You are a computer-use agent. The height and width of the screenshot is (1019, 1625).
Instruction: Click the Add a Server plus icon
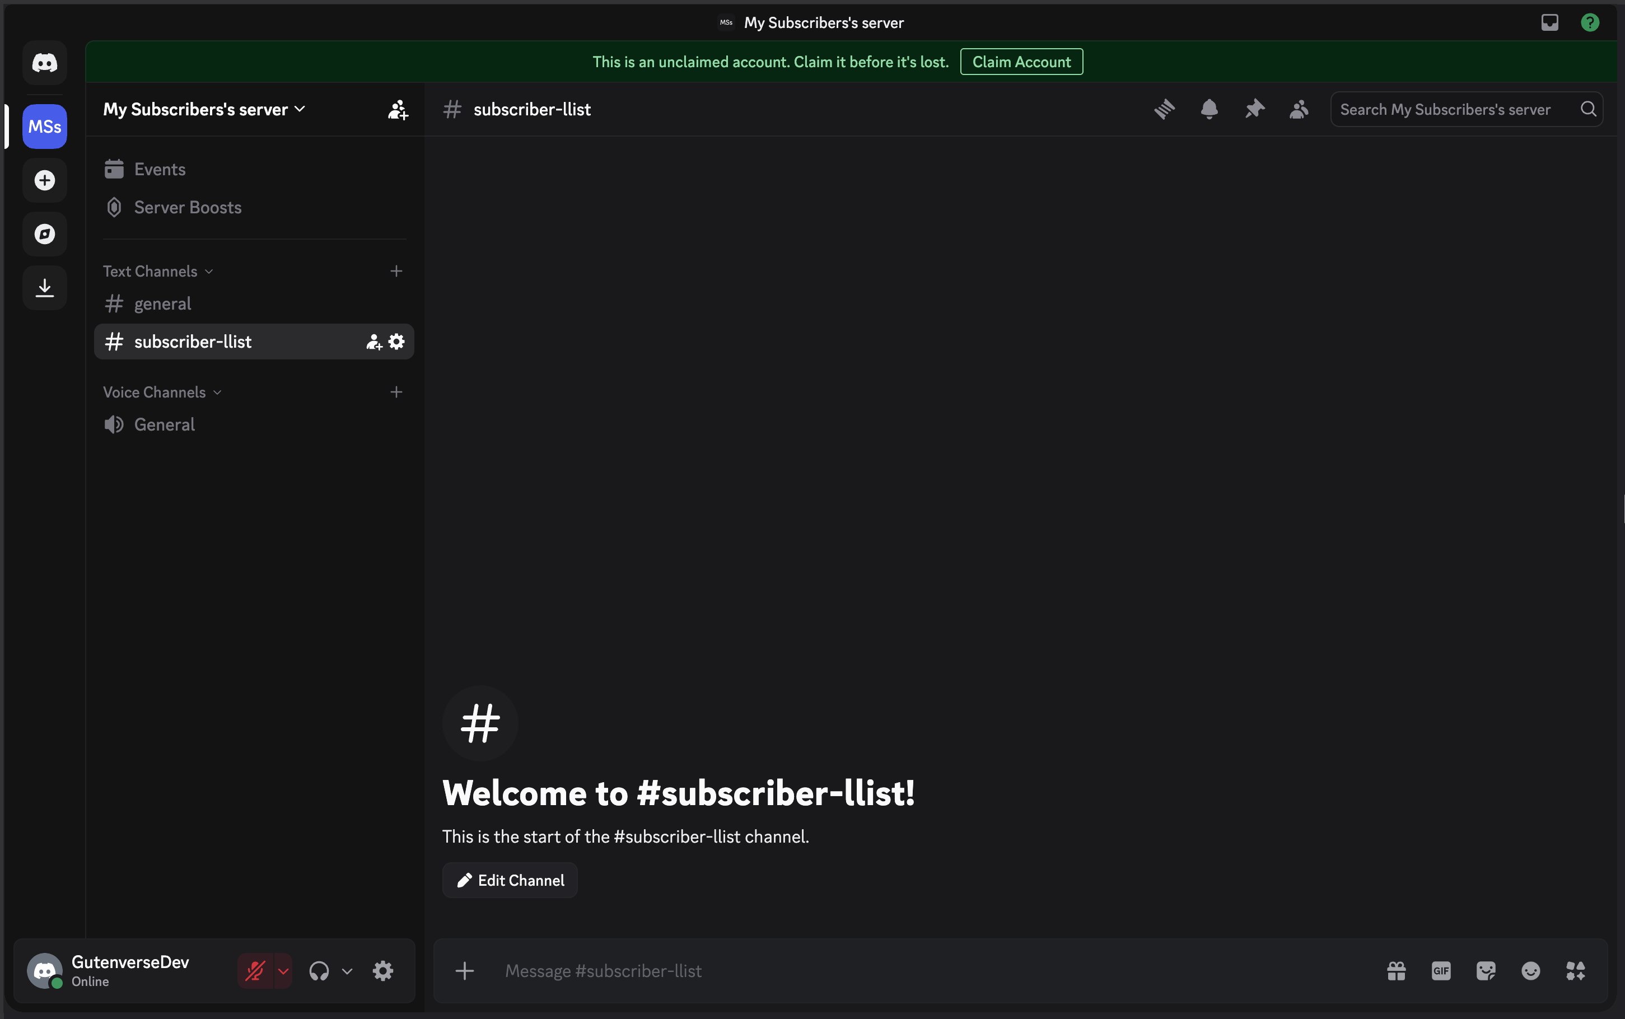(44, 180)
